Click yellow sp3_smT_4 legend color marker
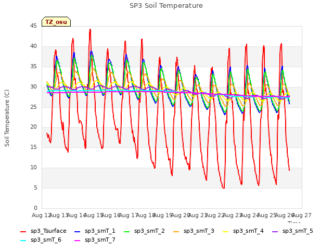 (x=225, y=231)
